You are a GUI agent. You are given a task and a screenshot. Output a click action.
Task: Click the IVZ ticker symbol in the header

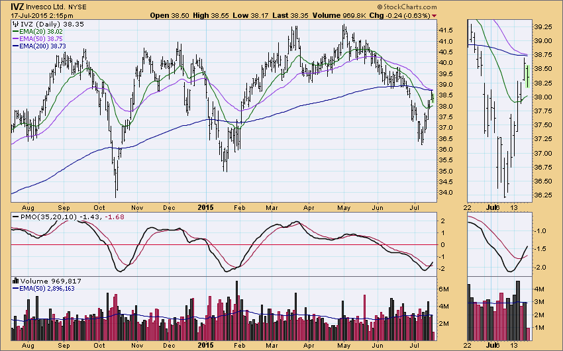click(x=17, y=7)
